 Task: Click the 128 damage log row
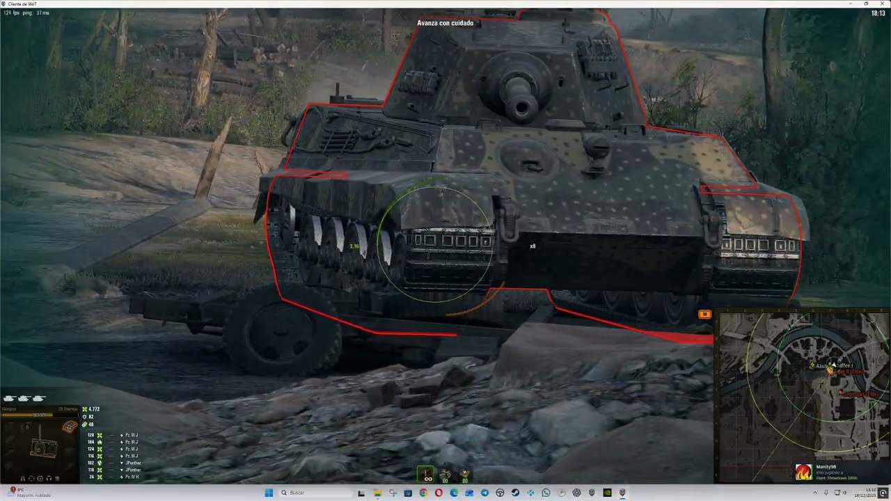[x=113, y=435]
